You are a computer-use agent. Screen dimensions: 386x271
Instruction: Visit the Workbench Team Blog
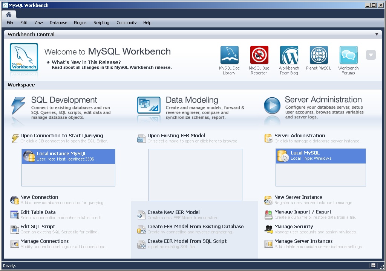click(x=289, y=55)
